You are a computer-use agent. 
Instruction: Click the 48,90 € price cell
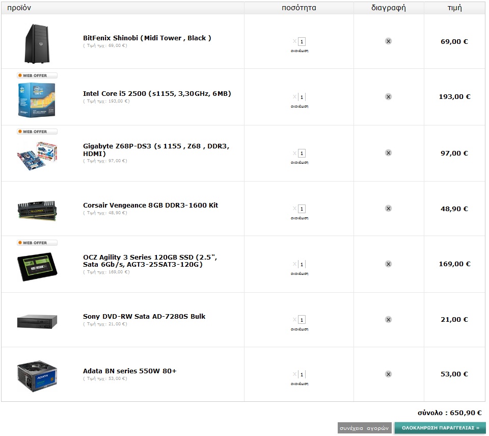click(x=454, y=209)
